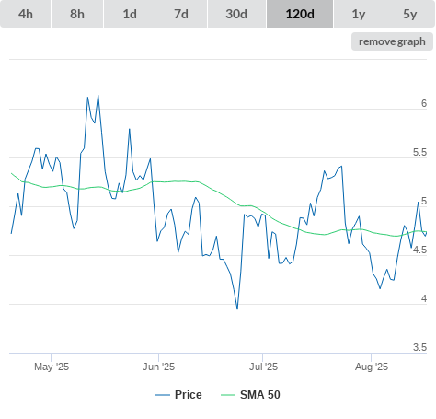436x419 pixels.
Task: Switch to the 1y time range
Action: 359,14
